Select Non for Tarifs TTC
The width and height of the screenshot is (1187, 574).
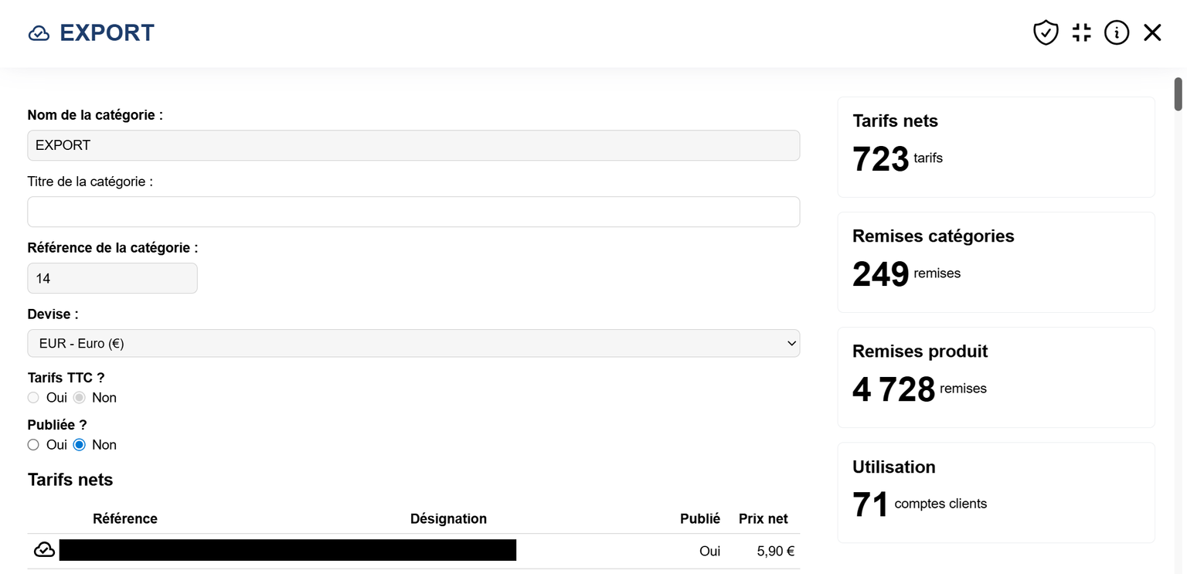(x=80, y=398)
